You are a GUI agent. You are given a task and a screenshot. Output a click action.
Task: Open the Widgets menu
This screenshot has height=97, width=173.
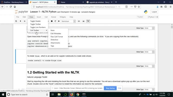point(63,17)
